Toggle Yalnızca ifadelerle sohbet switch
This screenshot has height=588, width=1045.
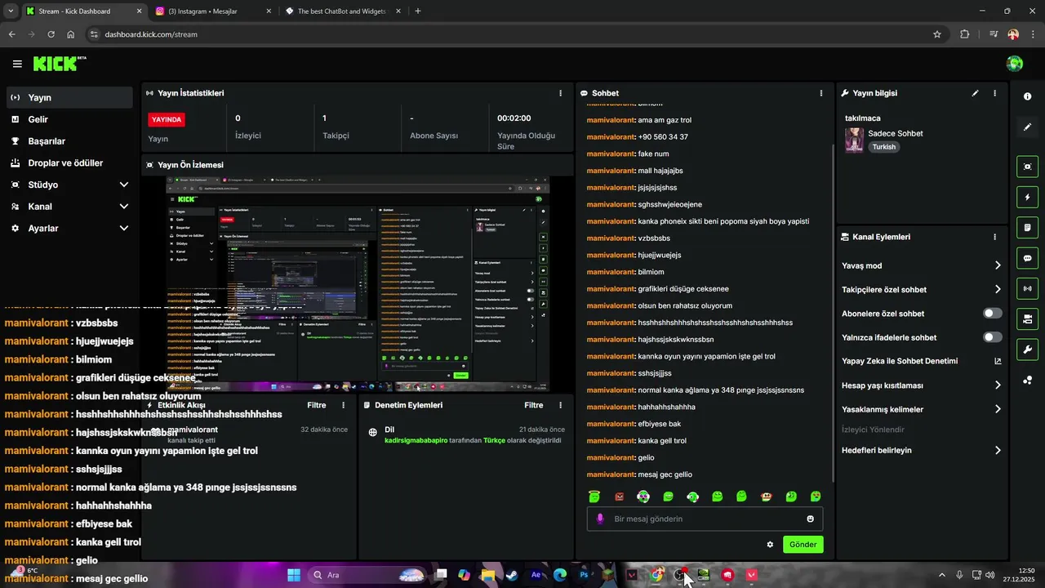tap(993, 337)
